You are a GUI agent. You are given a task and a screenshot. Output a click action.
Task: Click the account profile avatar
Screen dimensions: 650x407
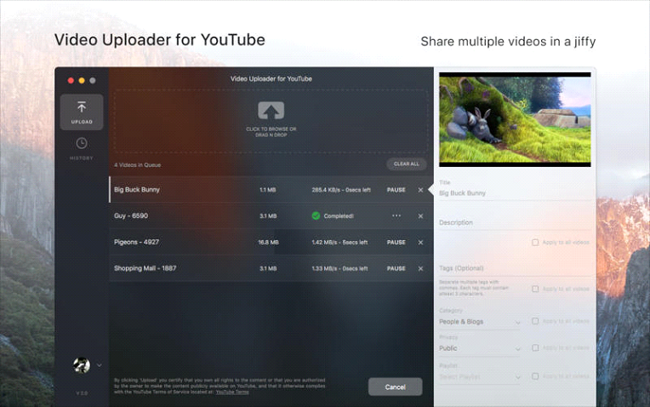(x=82, y=364)
